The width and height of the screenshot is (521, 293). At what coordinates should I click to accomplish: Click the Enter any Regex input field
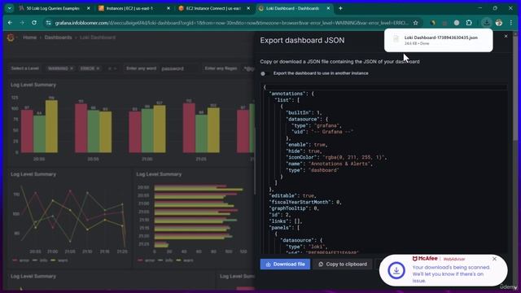[x=247, y=68]
